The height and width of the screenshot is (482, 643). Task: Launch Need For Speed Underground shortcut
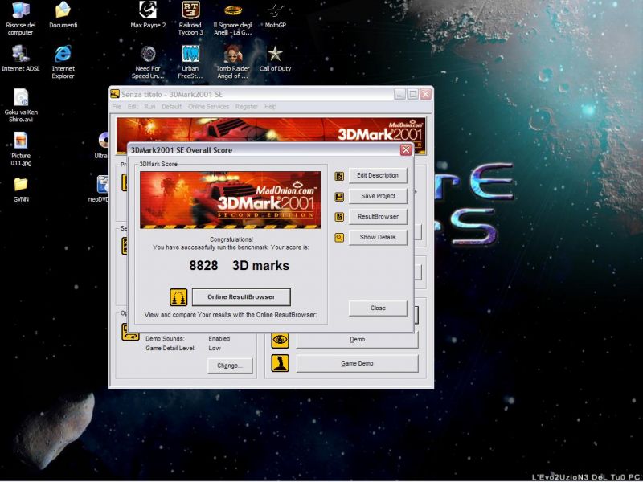point(148,62)
